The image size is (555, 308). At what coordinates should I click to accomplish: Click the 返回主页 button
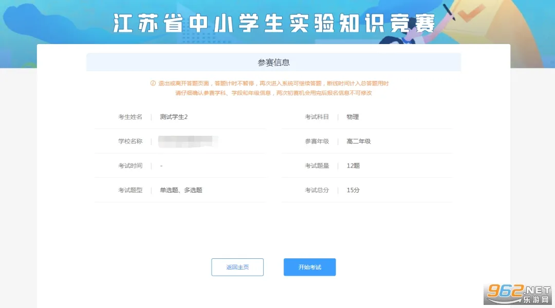(237, 267)
